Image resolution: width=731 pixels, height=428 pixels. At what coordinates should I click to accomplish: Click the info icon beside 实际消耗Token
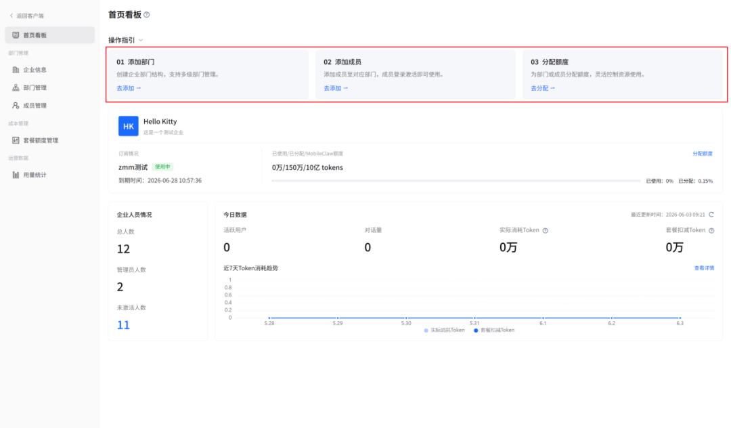[x=546, y=230]
